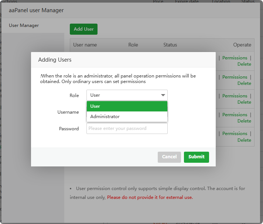263x224 pixels.
Task: Open Permissions for the fourth user row
Action: (x=235, y=115)
